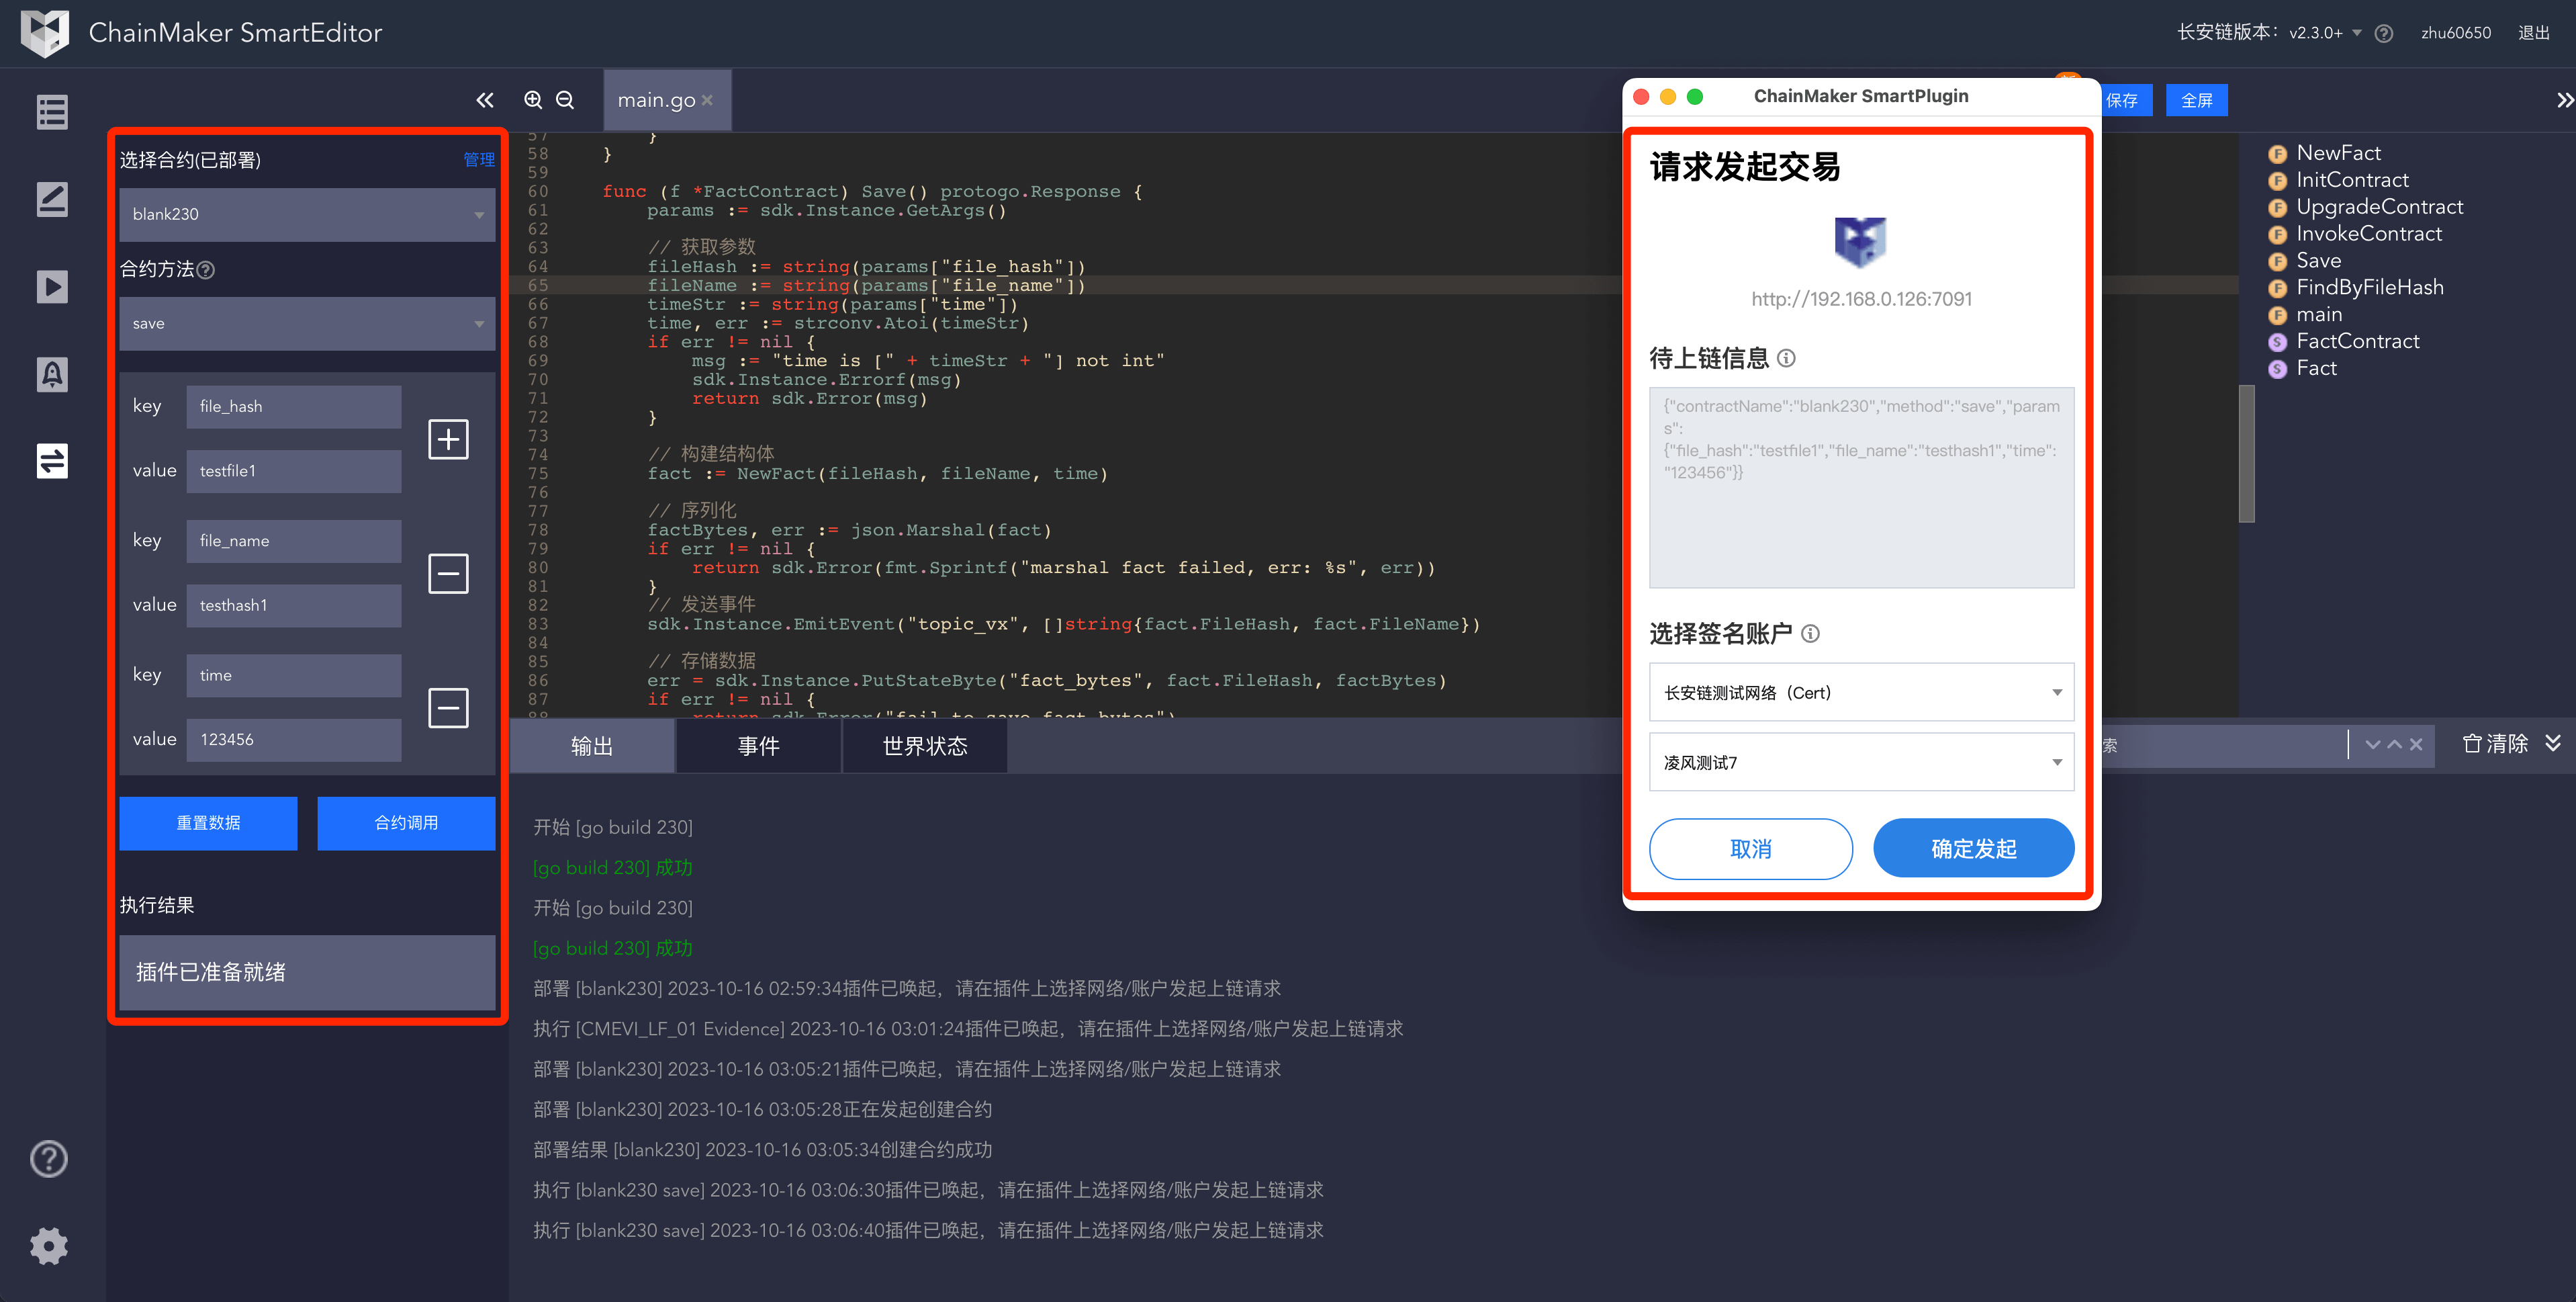
Task: Remove the file_name parameter row
Action: [x=448, y=574]
